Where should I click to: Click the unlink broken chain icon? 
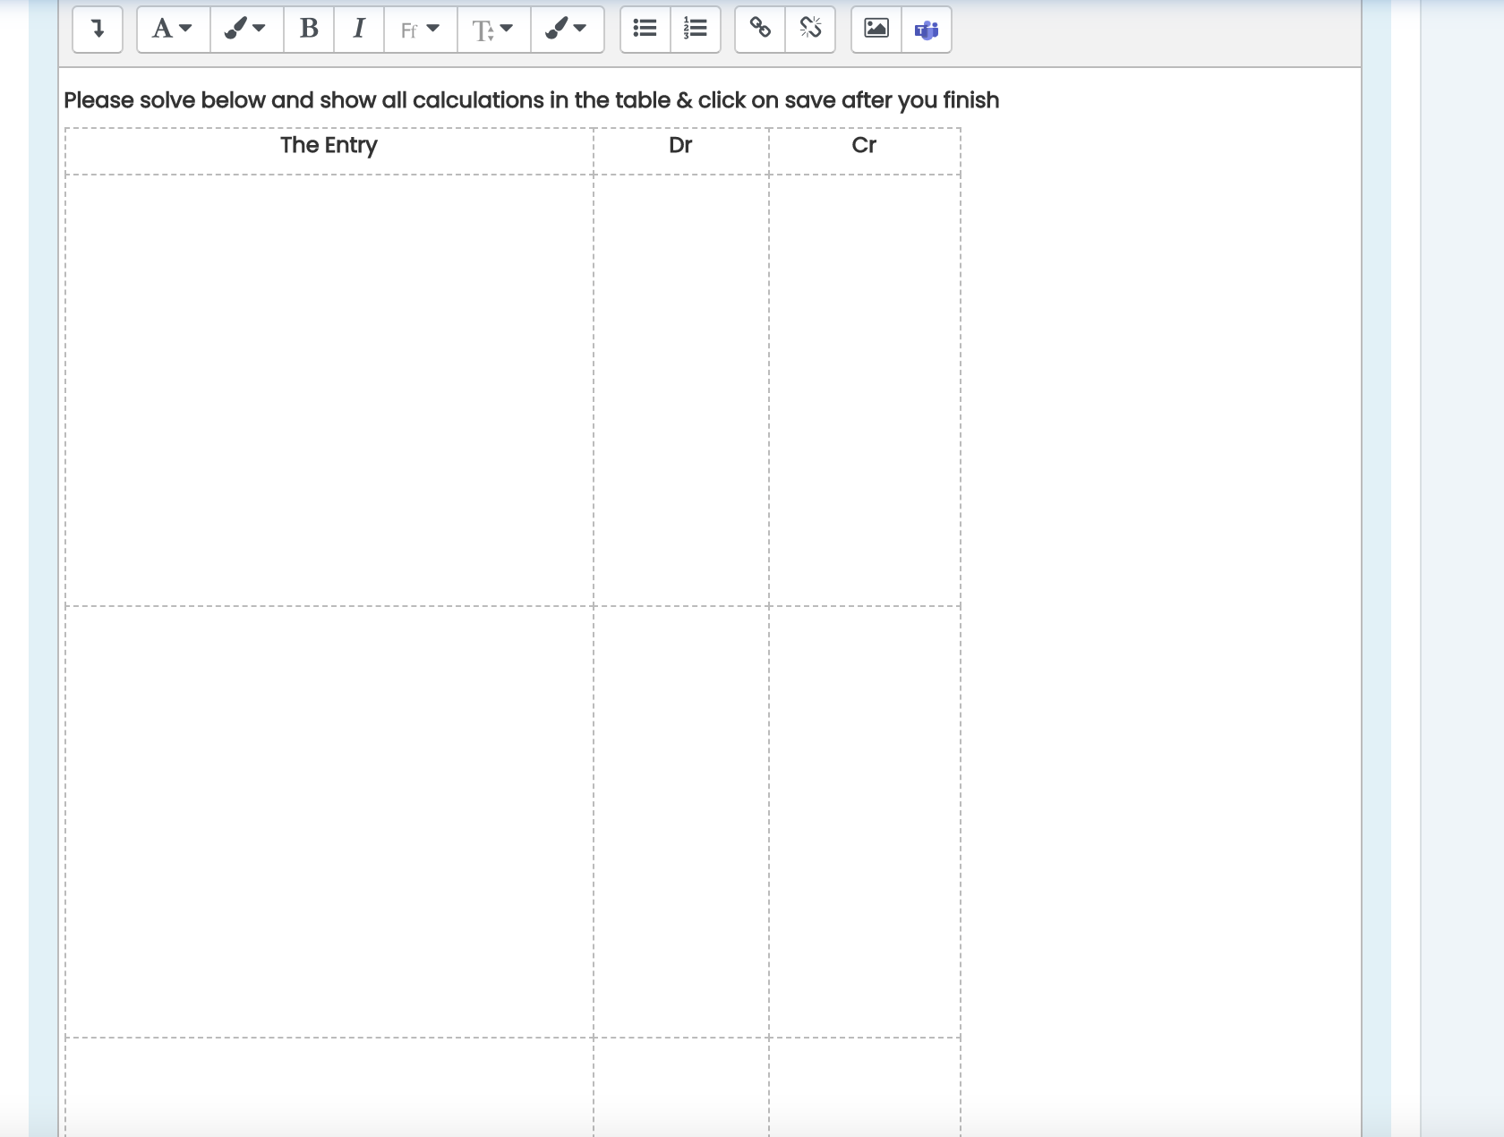(810, 29)
